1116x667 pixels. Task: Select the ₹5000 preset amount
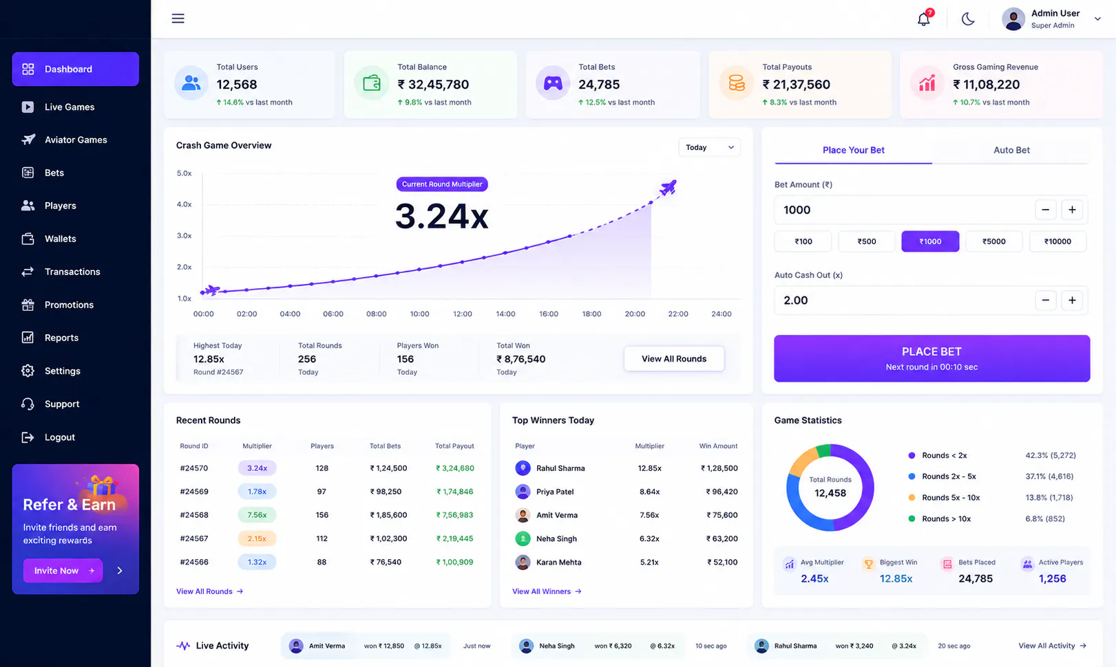(994, 241)
